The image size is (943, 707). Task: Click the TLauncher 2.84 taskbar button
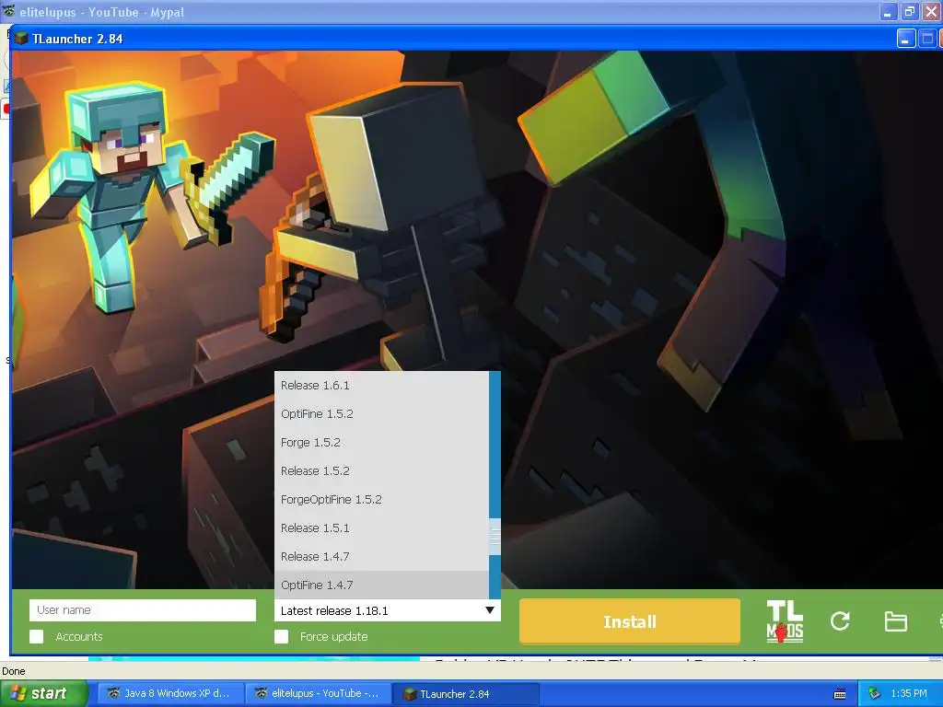tap(464, 694)
